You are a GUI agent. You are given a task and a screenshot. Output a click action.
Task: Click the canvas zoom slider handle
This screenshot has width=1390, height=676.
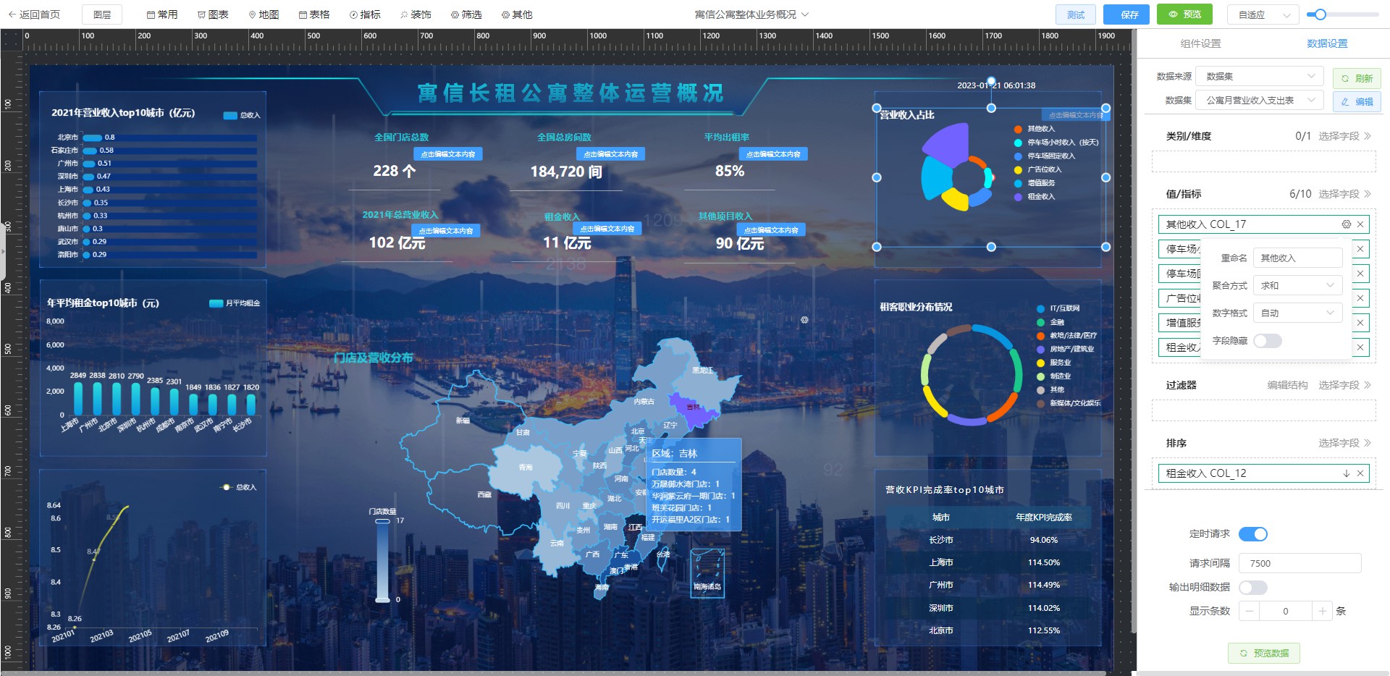tap(1320, 14)
